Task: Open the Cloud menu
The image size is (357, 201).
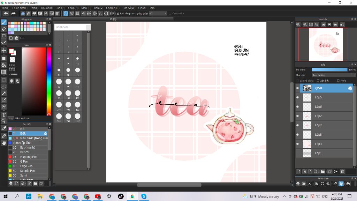Action: click(x=142, y=8)
